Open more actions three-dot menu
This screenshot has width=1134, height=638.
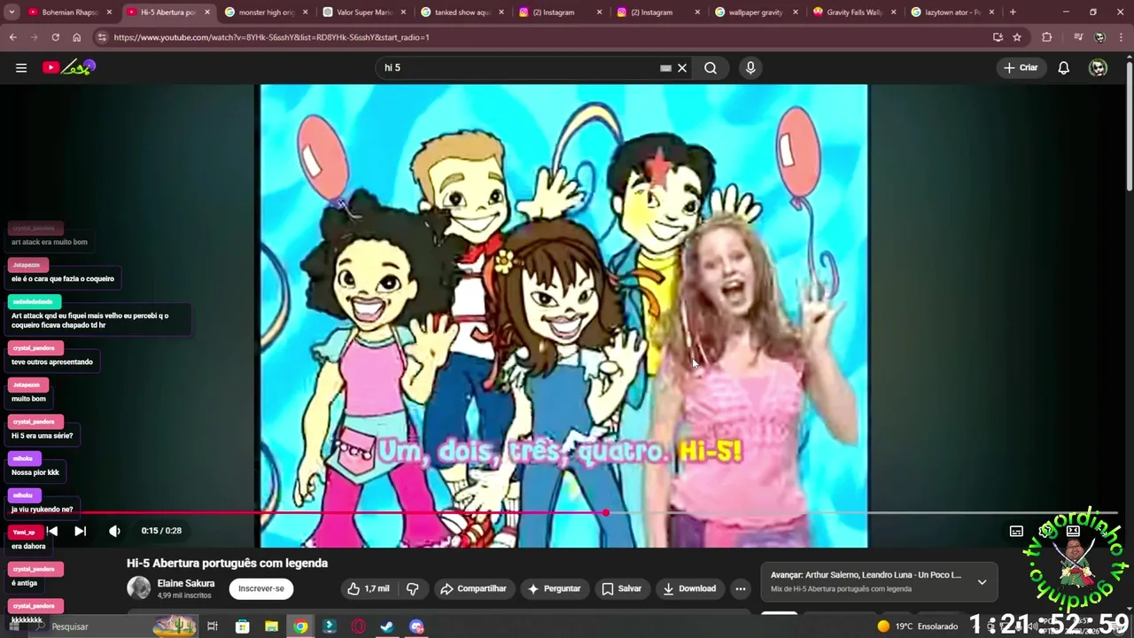741,588
